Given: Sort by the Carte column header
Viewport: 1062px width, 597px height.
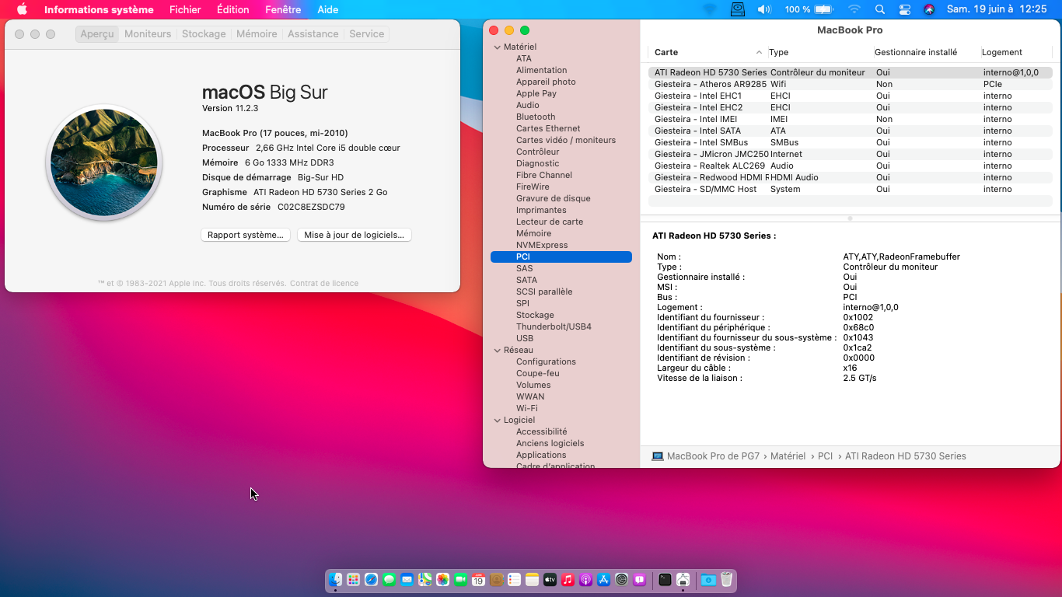Looking at the screenshot, I should coord(707,52).
